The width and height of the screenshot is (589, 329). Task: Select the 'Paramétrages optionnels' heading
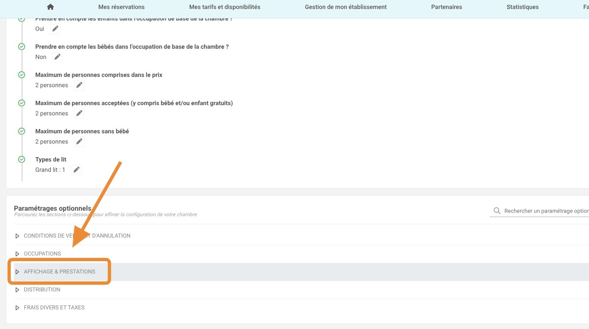coord(53,208)
